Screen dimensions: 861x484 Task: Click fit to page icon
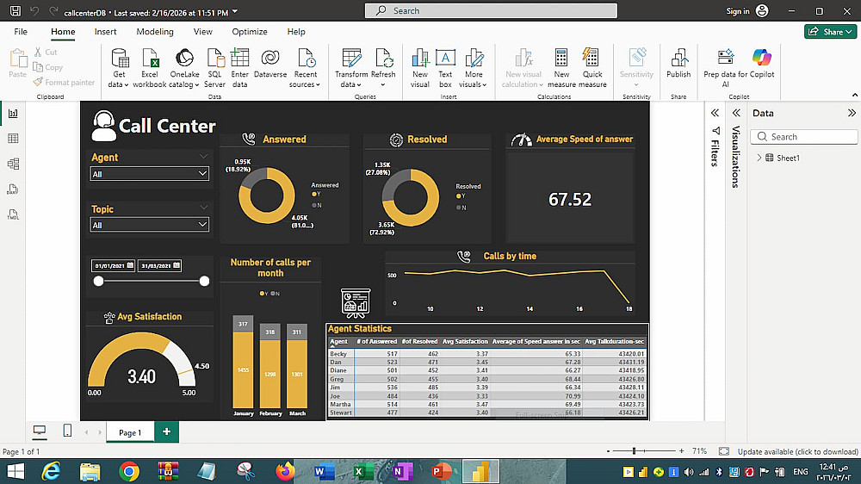click(724, 451)
